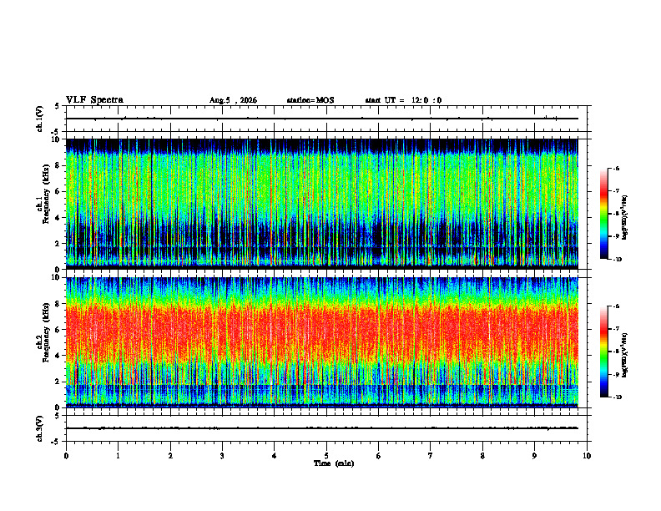Click the "station=MOS" header text

point(310,100)
